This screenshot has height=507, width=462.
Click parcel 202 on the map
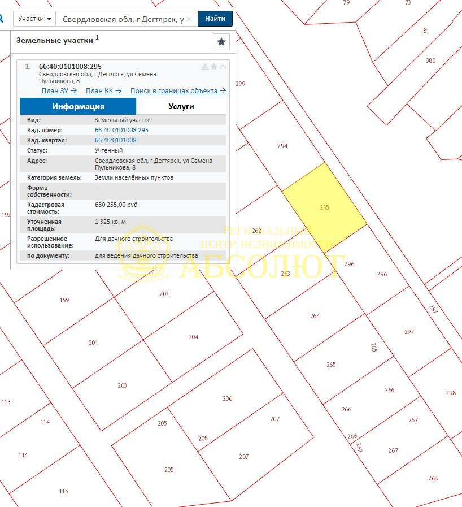(x=164, y=294)
